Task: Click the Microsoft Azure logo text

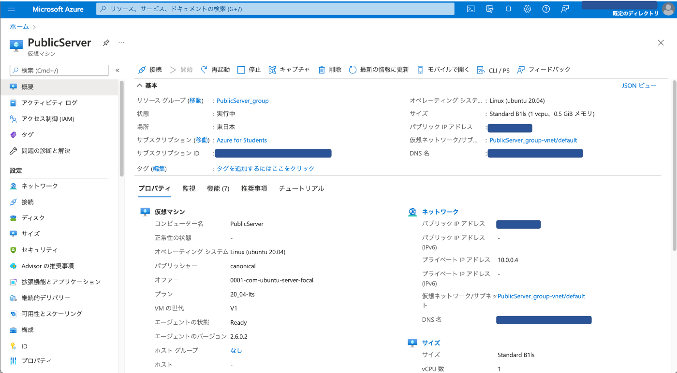Action: [58, 9]
